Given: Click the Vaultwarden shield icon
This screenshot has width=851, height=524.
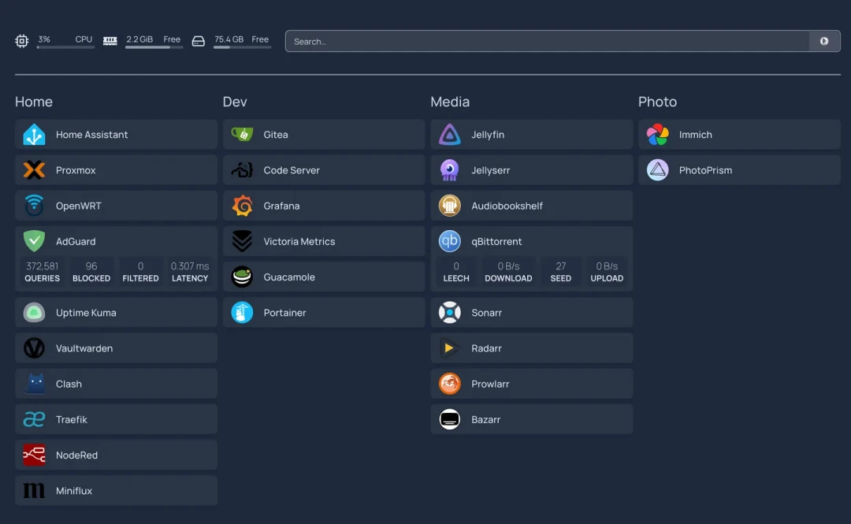Looking at the screenshot, I should (x=34, y=348).
